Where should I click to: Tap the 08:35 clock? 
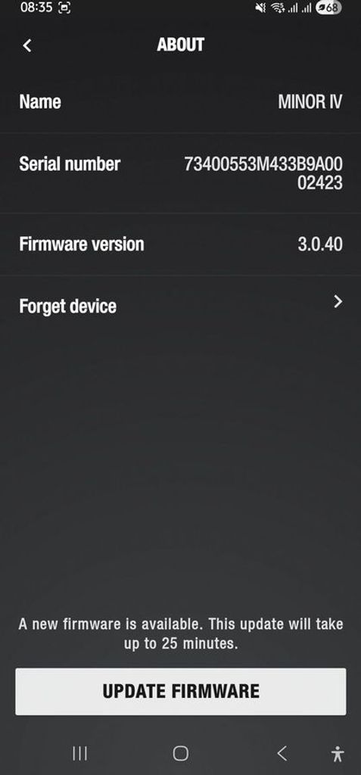[x=37, y=8]
